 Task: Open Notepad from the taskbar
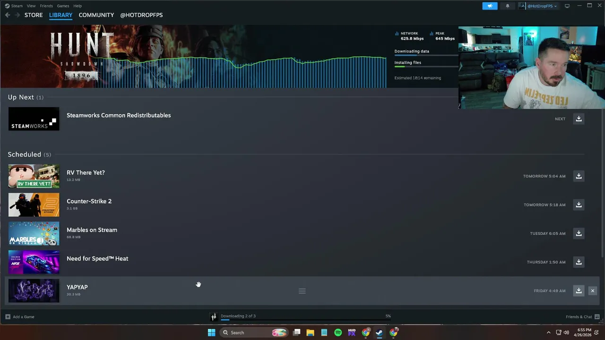tap(324, 332)
